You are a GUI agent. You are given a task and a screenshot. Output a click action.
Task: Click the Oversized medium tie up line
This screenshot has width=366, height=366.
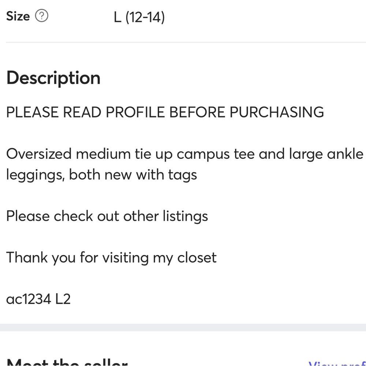tap(185, 154)
